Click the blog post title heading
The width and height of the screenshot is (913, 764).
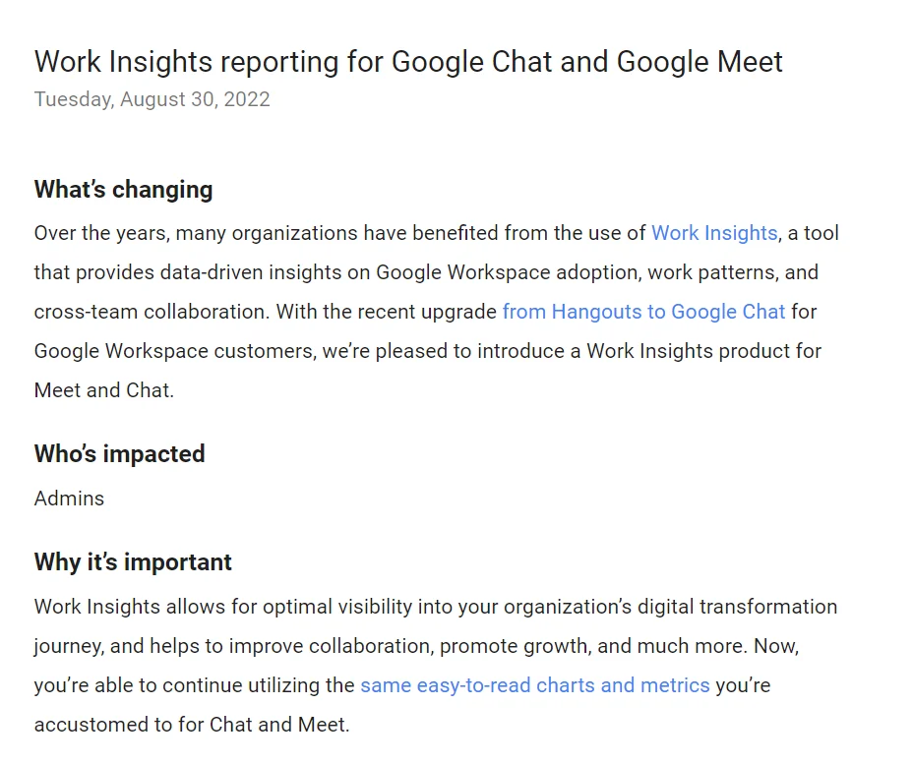(x=408, y=61)
